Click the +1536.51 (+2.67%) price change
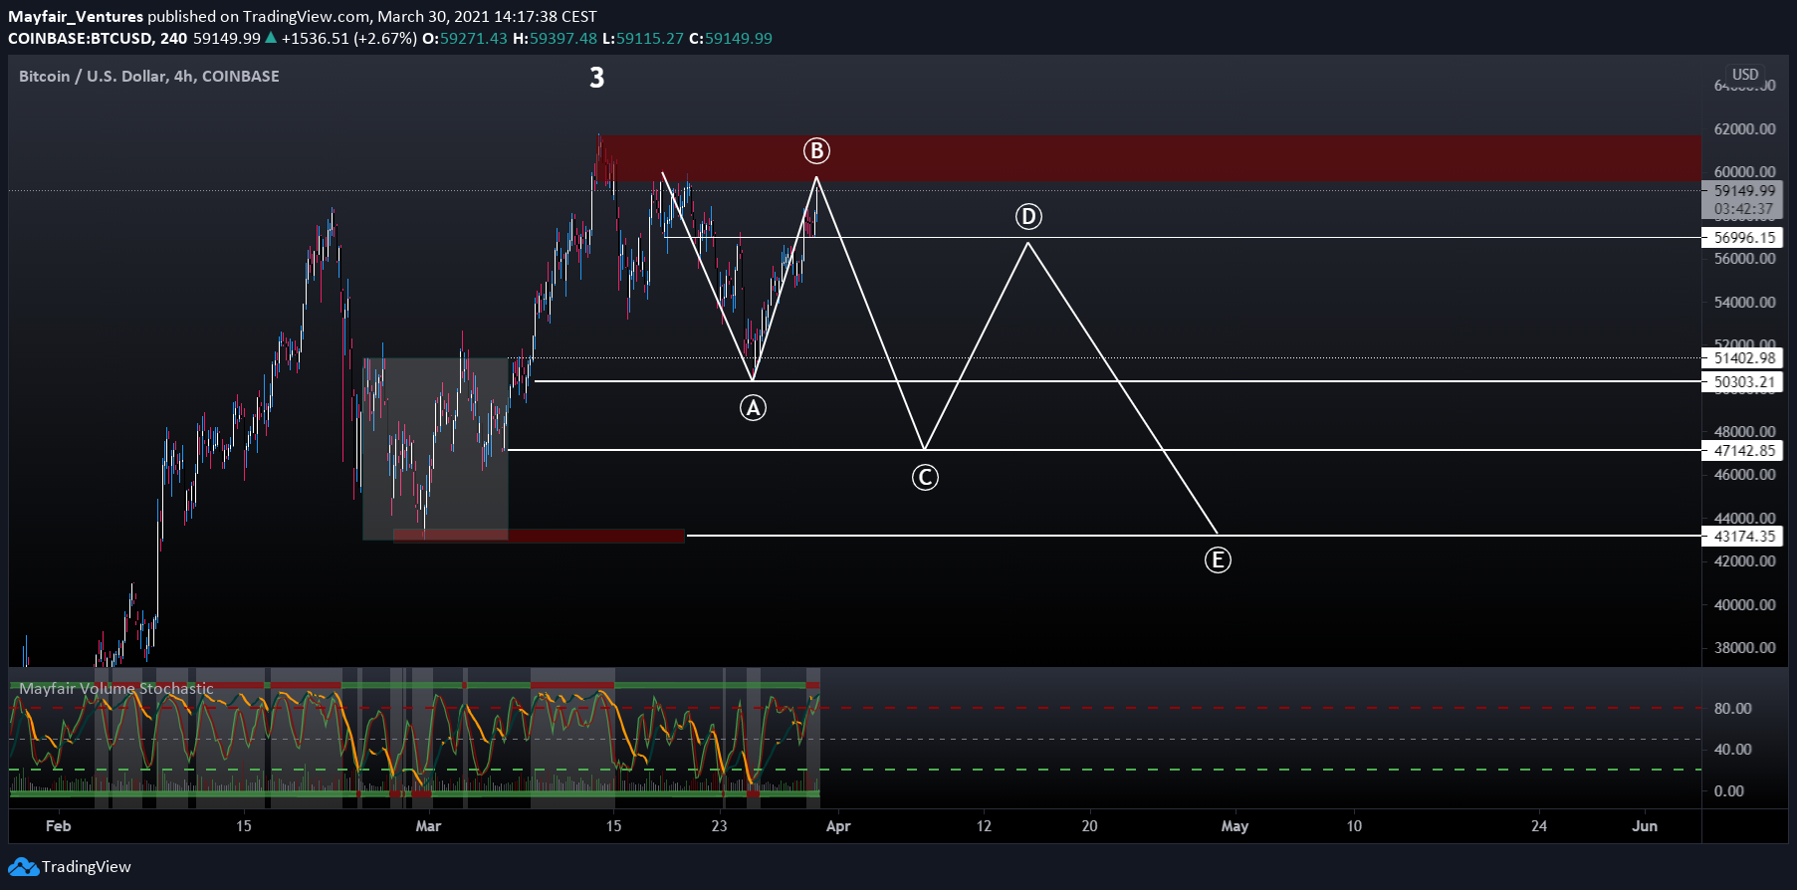The width and height of the screenshot is (1797, 890). click(348, 39)
